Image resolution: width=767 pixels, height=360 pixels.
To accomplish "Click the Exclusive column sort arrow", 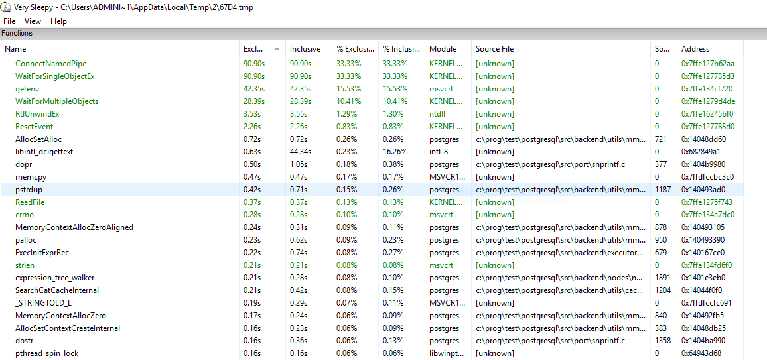I will (277, 49).
